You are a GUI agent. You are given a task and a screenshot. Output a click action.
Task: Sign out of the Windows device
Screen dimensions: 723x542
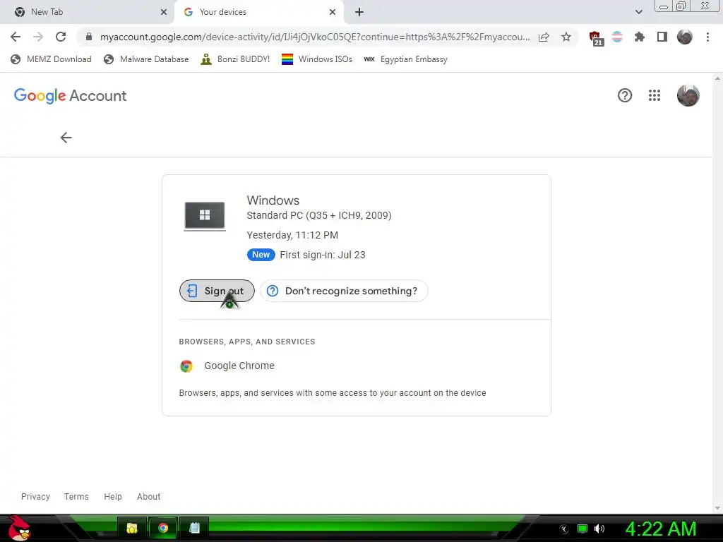pyautogui.click(x=217, y=291)
